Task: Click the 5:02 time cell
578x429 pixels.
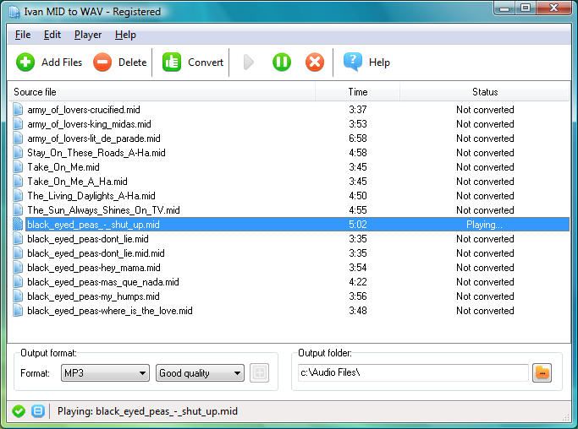Action: coord(358,225)
